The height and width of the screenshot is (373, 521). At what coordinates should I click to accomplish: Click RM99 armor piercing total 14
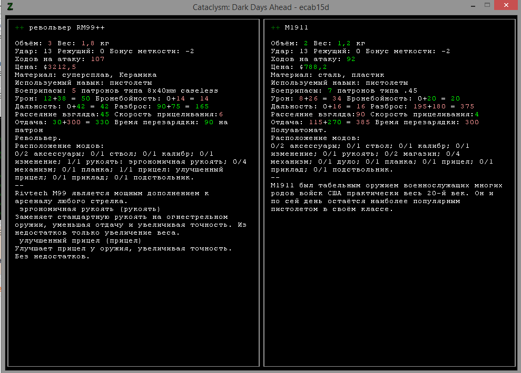[x=204, y=98]
